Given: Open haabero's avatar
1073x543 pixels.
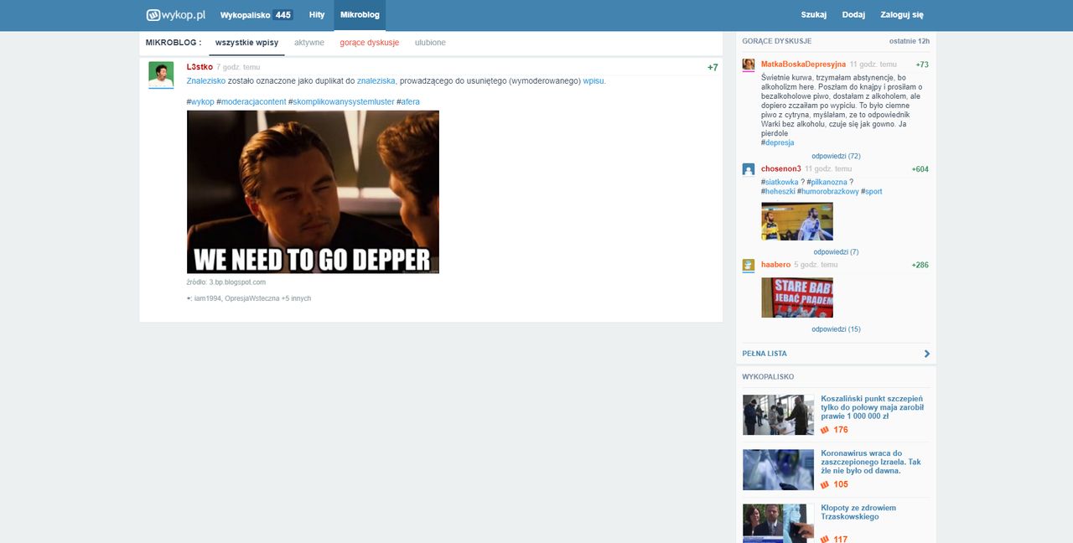Looking at the screenshot, I should (x=749, y=265).
